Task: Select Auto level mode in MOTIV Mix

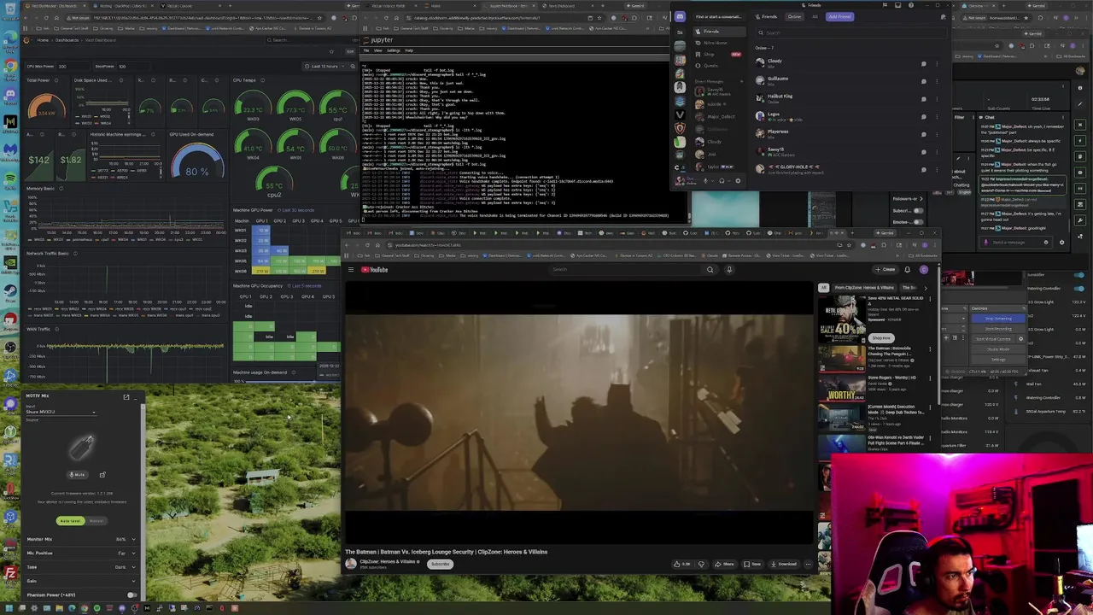Action: [x=70, y=521]
